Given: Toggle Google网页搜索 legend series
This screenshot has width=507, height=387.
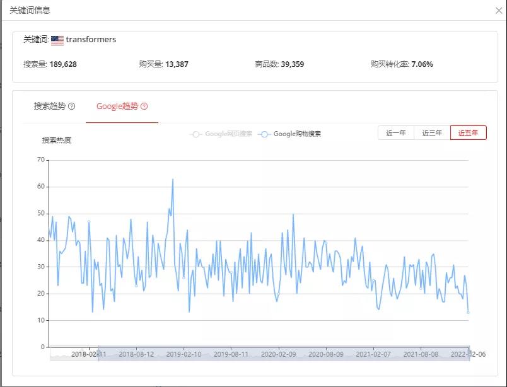Looking at the screenshot, I should tap(221, 134).
